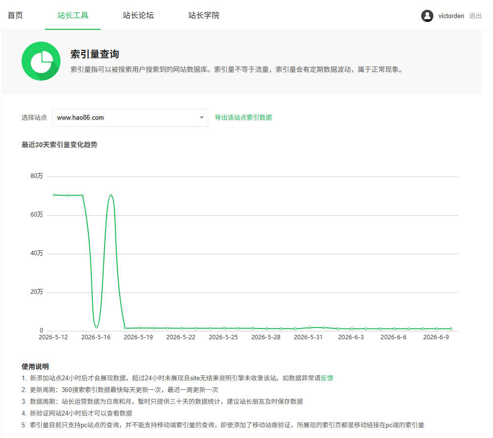Viewport: 493px width, 438px height.
Task: Click the 80万 y-axis label
Action: point(37,176)
